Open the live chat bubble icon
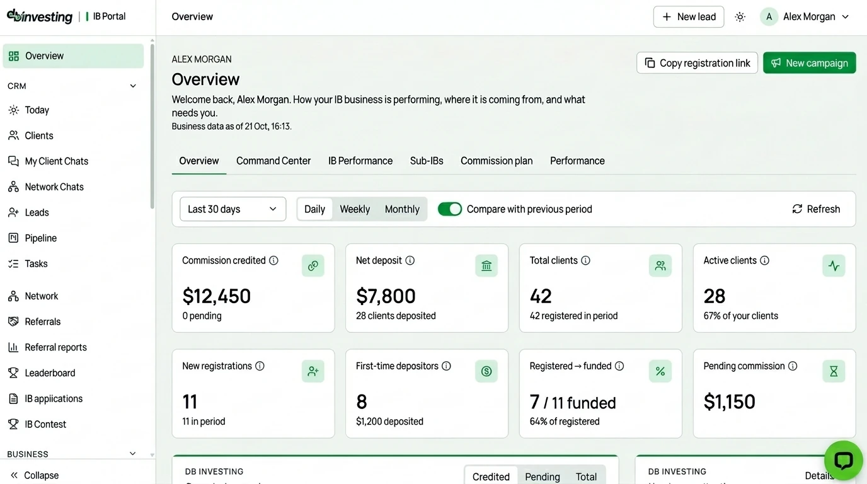 click(x=843, y=461)
